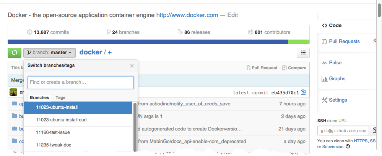382x156 pixels.
Task: Open Graphs in the sidebar
Action: click(337, 79)
